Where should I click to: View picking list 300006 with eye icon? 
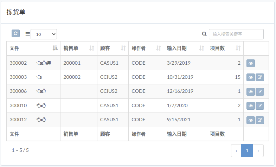[251, 92]
